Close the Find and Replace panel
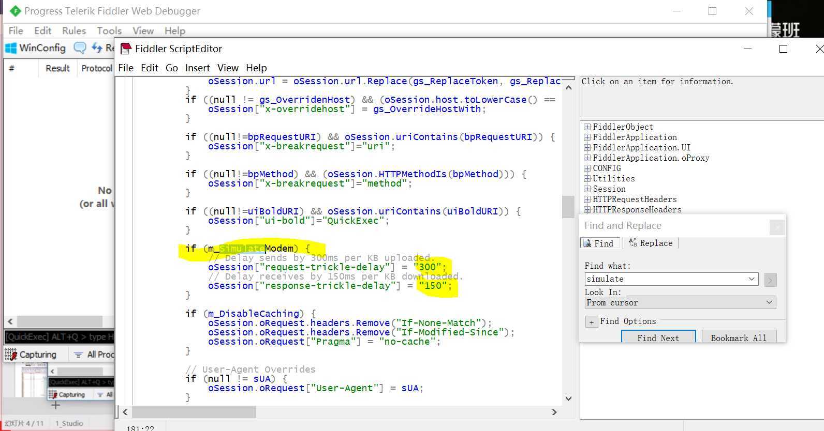 [777, 227]
